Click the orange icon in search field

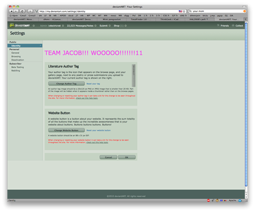pos(244,11)
